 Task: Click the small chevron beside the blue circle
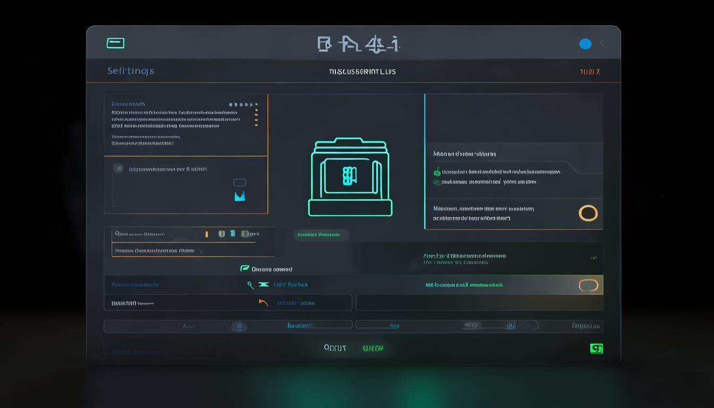click(602, 44)
